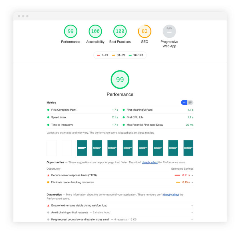Click green dot beside Speed Index
Image resolution: width=241 pixels, height=236 pixels.
click(x=48, y=117)
